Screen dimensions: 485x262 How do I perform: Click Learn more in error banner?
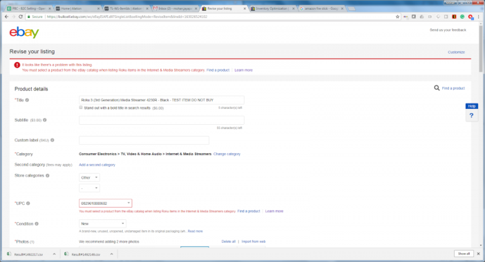click(243, 70)
